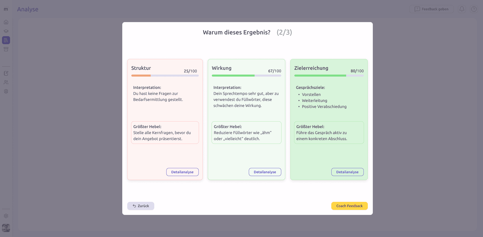Screen dimensions: 483x237
Task: Click the Wirkung card title
Action: 222,68
